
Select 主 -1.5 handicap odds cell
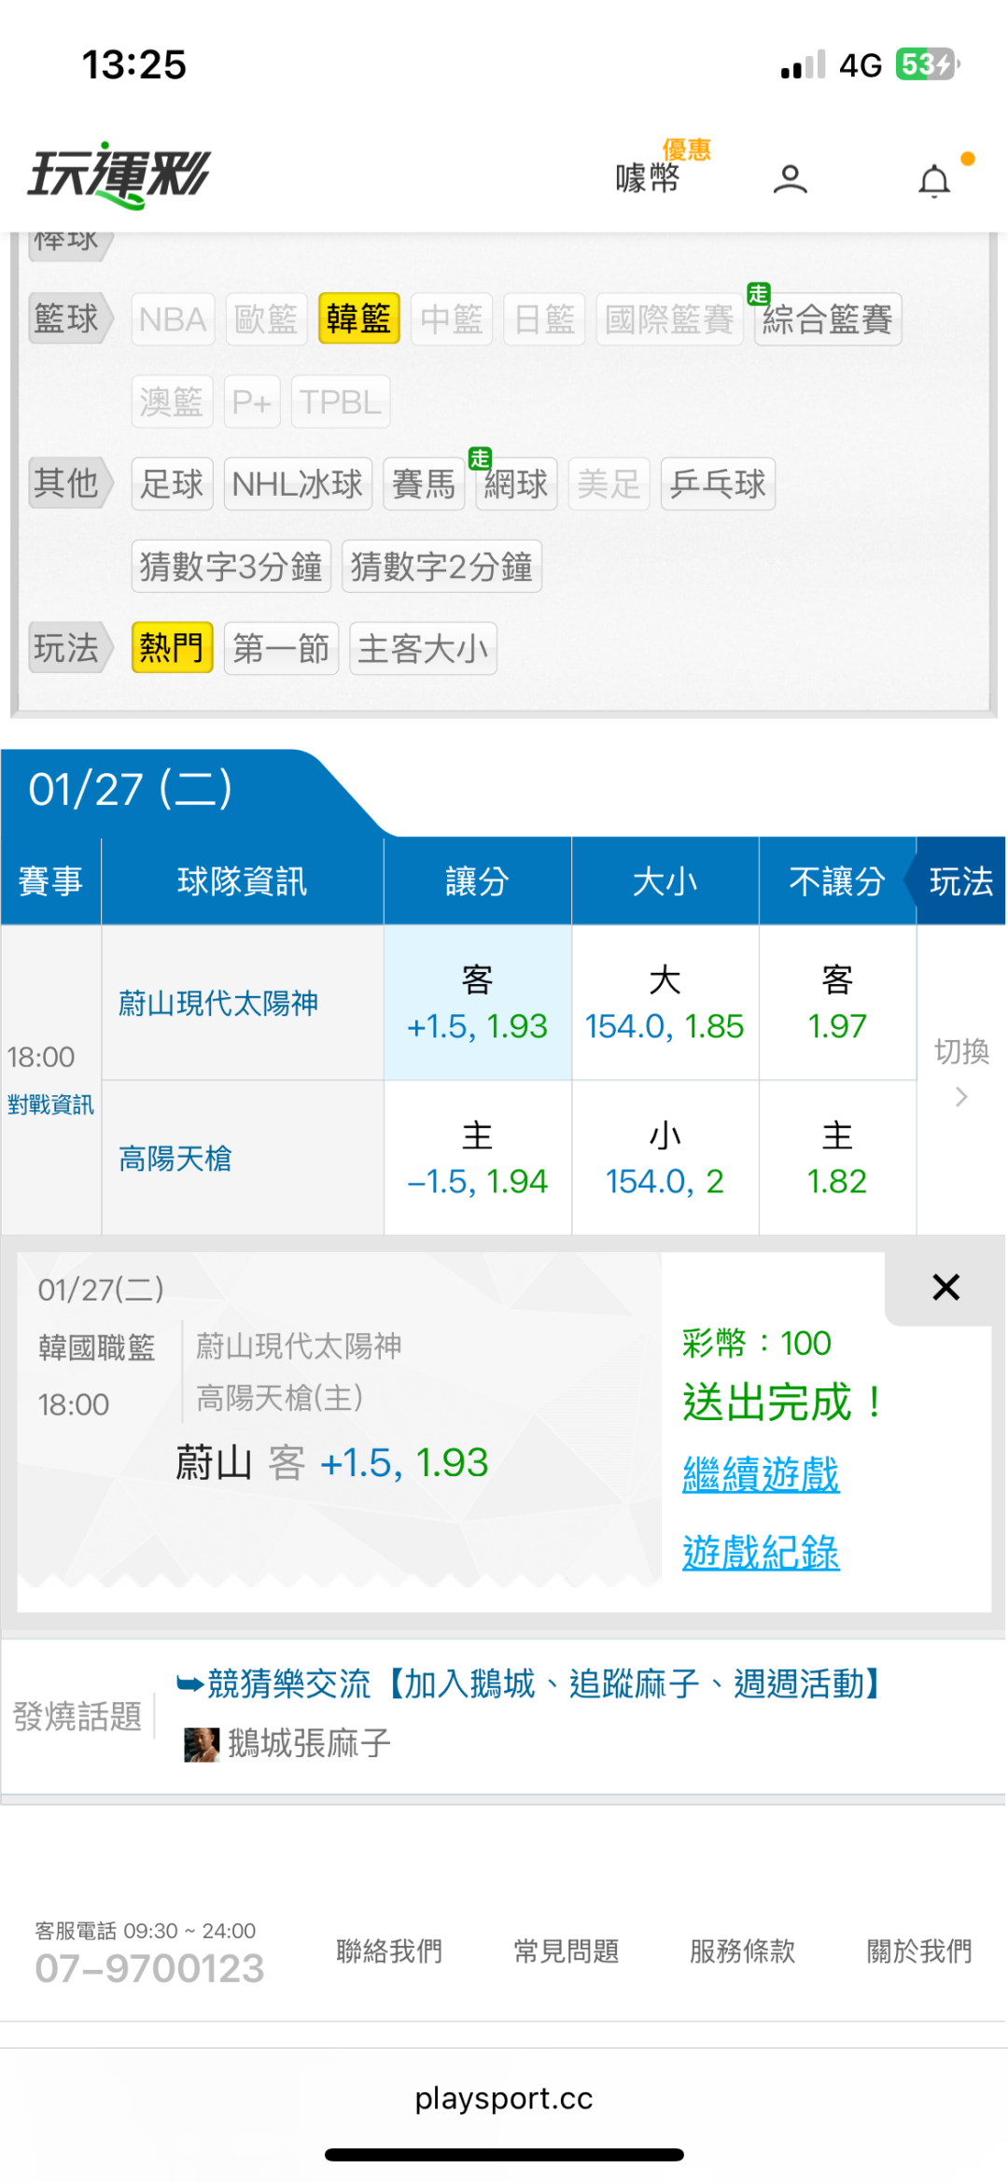pos(477,1159)
